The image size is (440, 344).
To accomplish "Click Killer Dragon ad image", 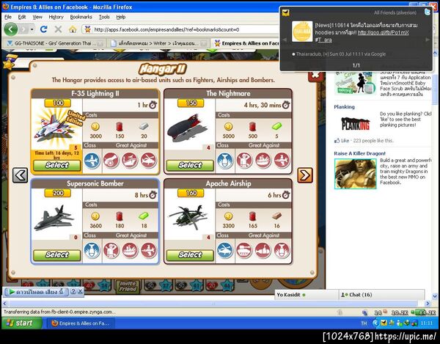I will (355, 174).
